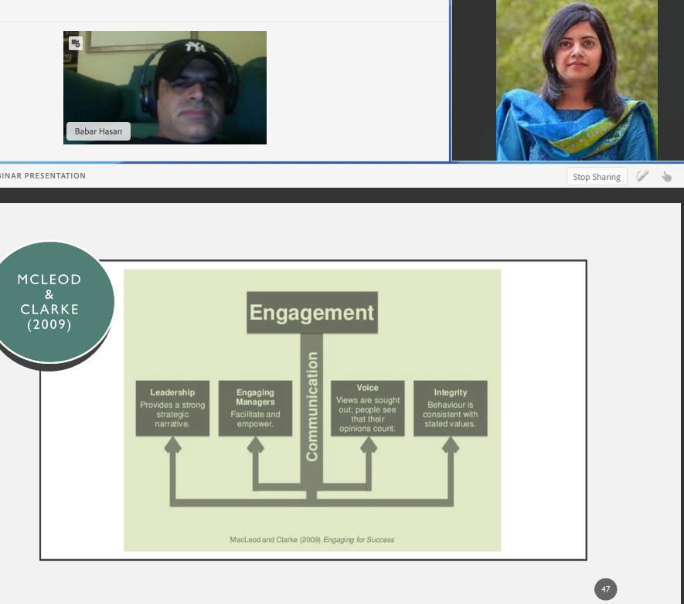Click the vertical Communication label
This screenshot has height=604, width=684.
[x=312, y=406]
